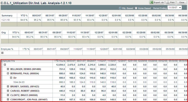Image resolution: width=188 pixels, height=102 pixels.
Task: Expand BRUNEY, SAMUEL employee row
Action: [x=8, y=87]
